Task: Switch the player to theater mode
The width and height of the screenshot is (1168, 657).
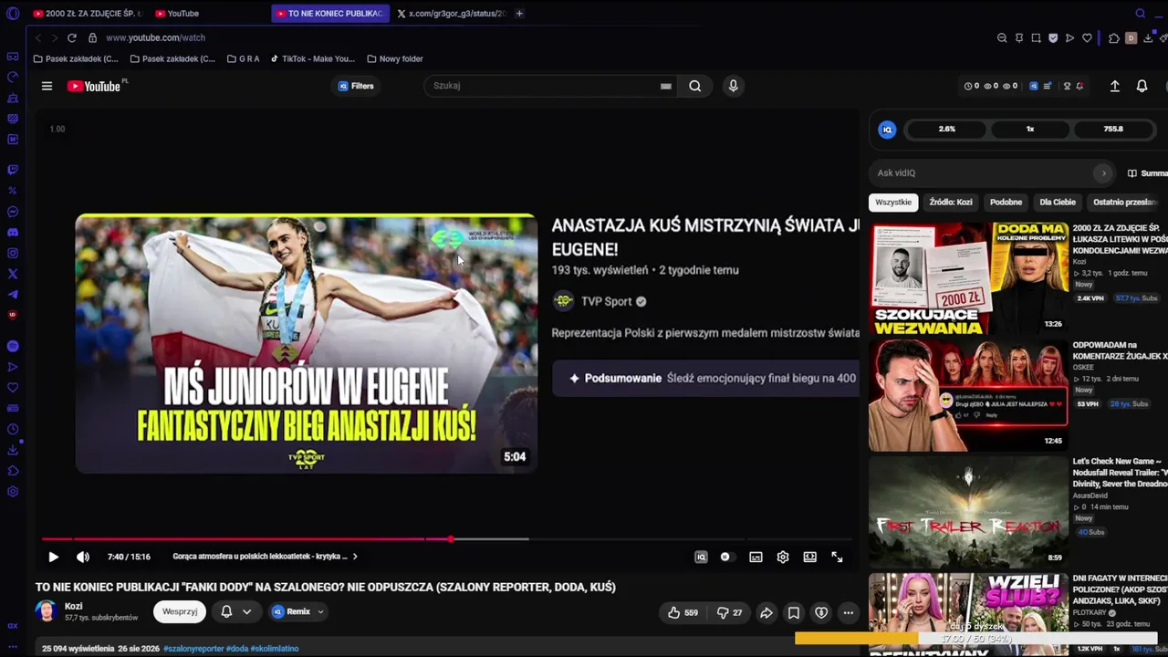Action: 809,557
